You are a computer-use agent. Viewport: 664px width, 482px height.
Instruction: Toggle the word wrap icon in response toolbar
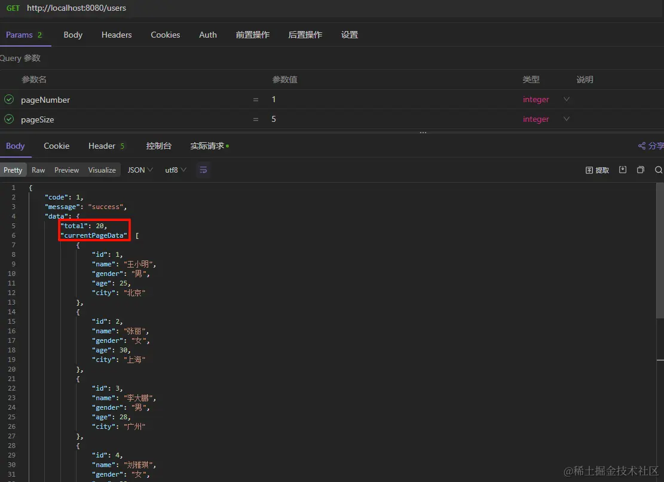[203, 170]
